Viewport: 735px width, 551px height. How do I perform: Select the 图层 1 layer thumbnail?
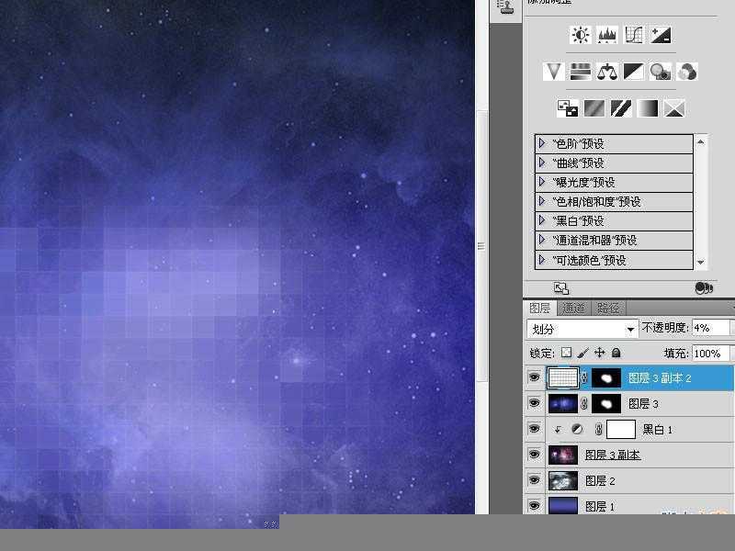point(563,506)
